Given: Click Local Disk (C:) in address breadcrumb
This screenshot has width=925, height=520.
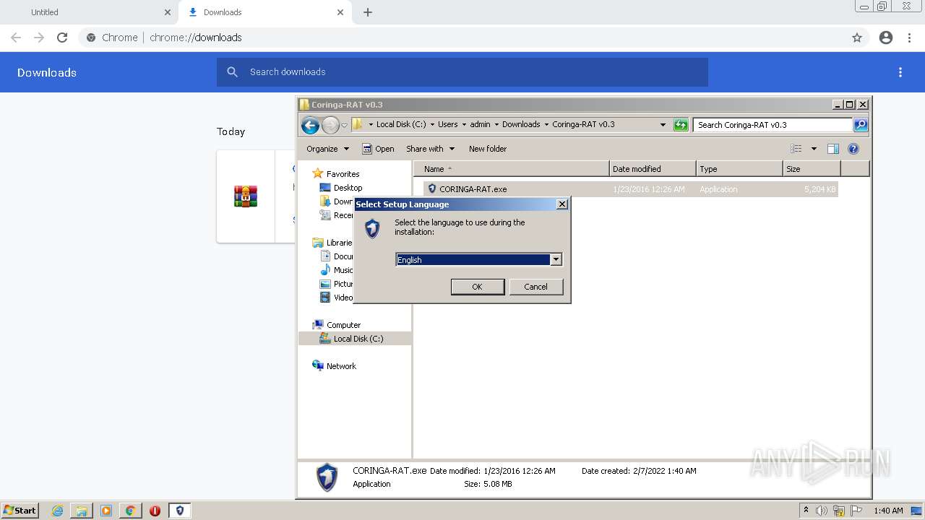Looking at the screenshot, I should (401, 124).
